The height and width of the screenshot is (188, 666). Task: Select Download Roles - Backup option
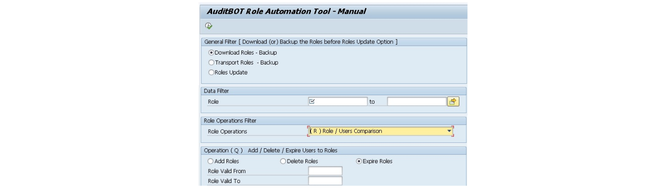point(211,53)
